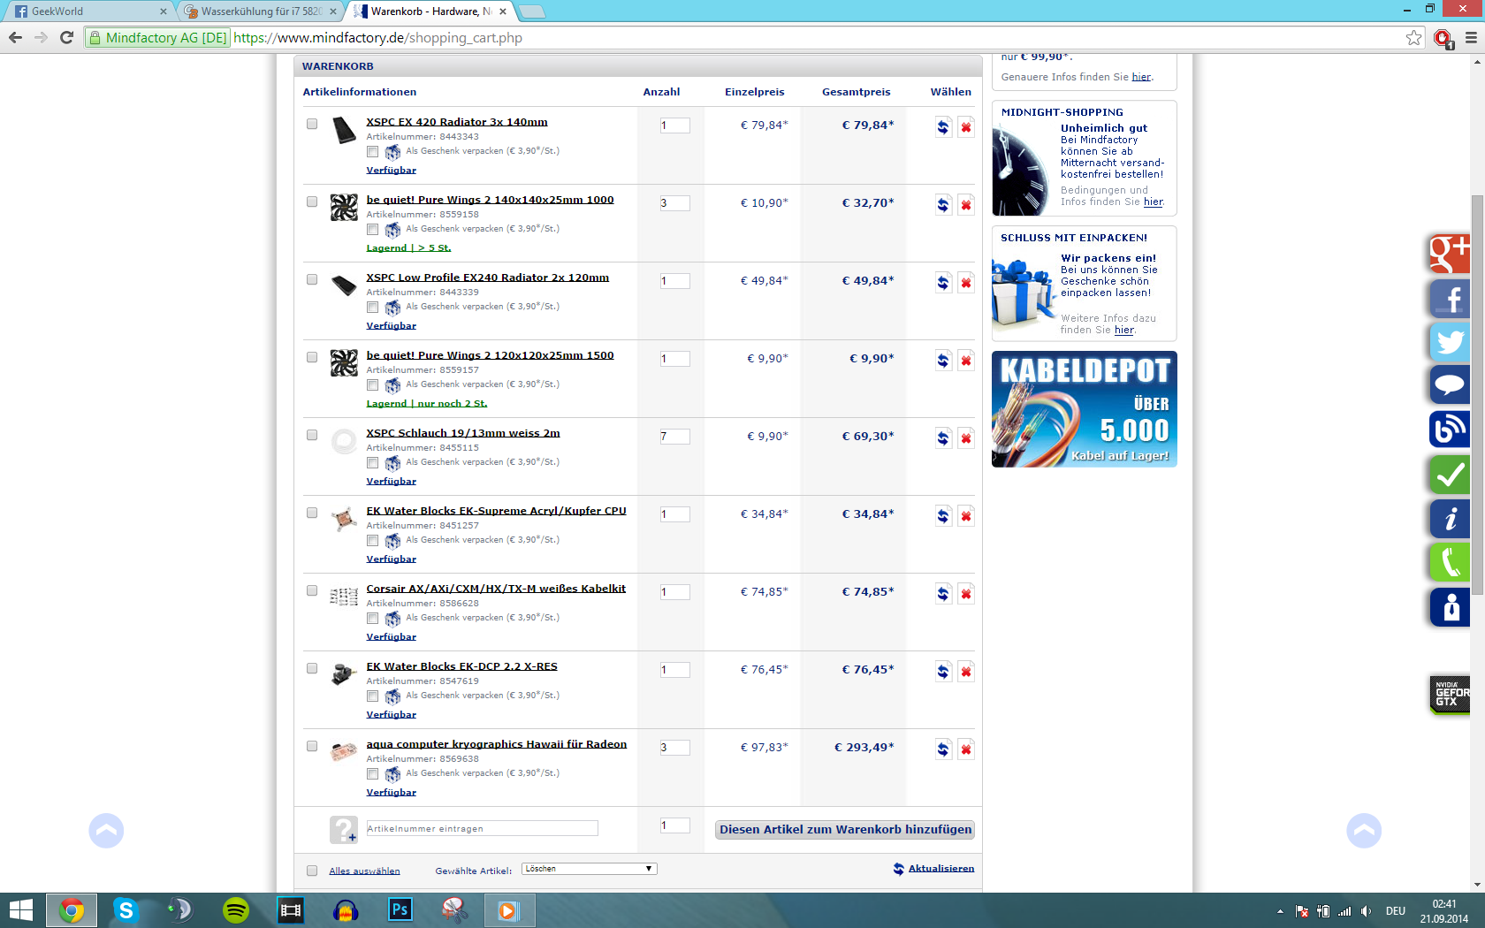1485x928 pixels.
Task: Update icon for EK-Supreme CPU block row
Action: (943, 515)
